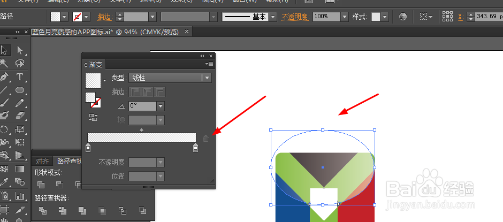Viewport: 503px width, 222px height.
Task: Select the Pencil tool
Action: [20, 103]
